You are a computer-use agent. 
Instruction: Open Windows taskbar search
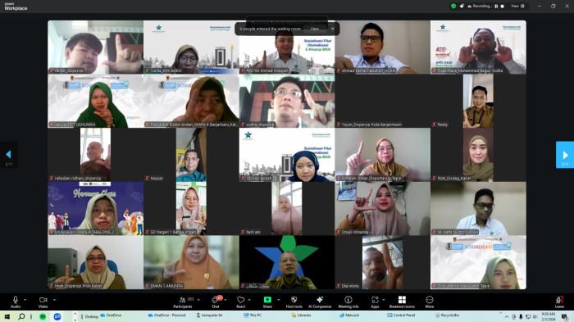click(x=21, y=316)
